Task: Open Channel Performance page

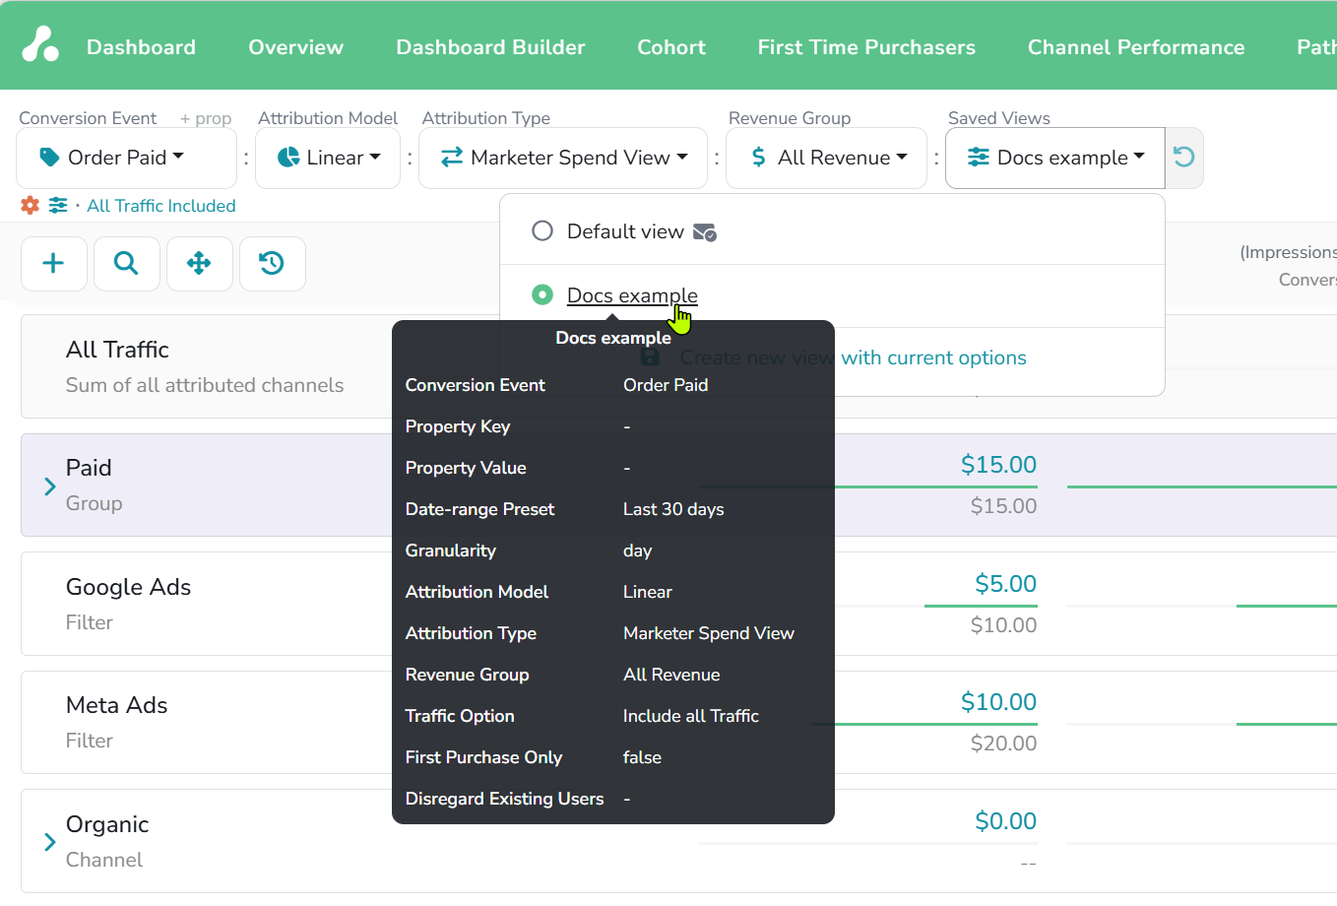Action: tap(1136, 47)
